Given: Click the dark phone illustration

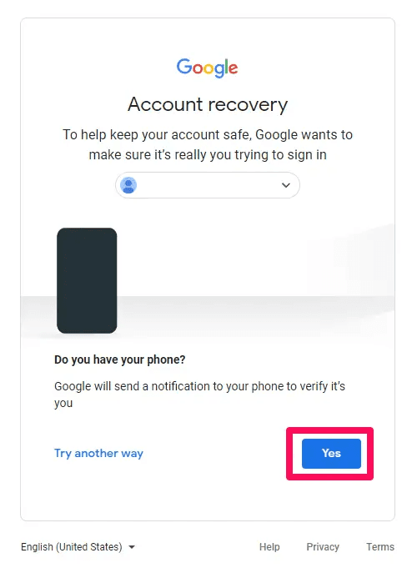Looking at the screenshot, I should click(x=87, y=280).
